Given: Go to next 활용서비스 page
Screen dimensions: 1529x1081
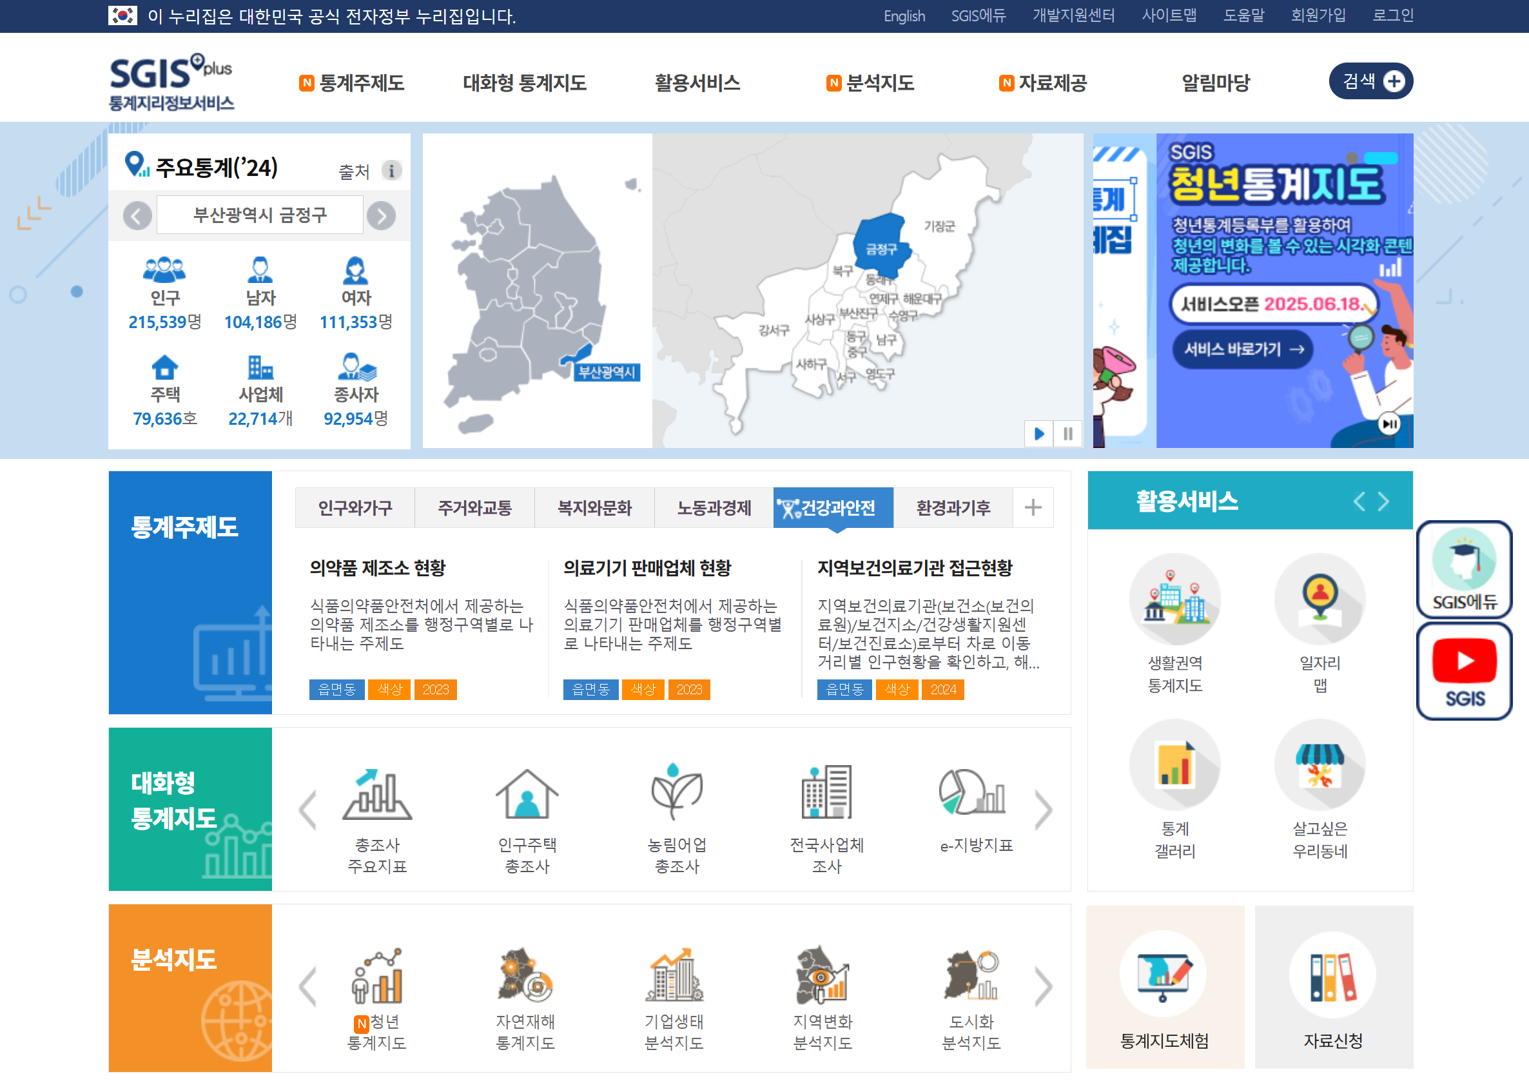Looking at the screenshot, I should click(1383, 502).
